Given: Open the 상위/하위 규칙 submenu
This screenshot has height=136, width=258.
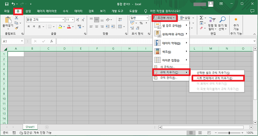Looking at the screenshot, I should (171, 34).
